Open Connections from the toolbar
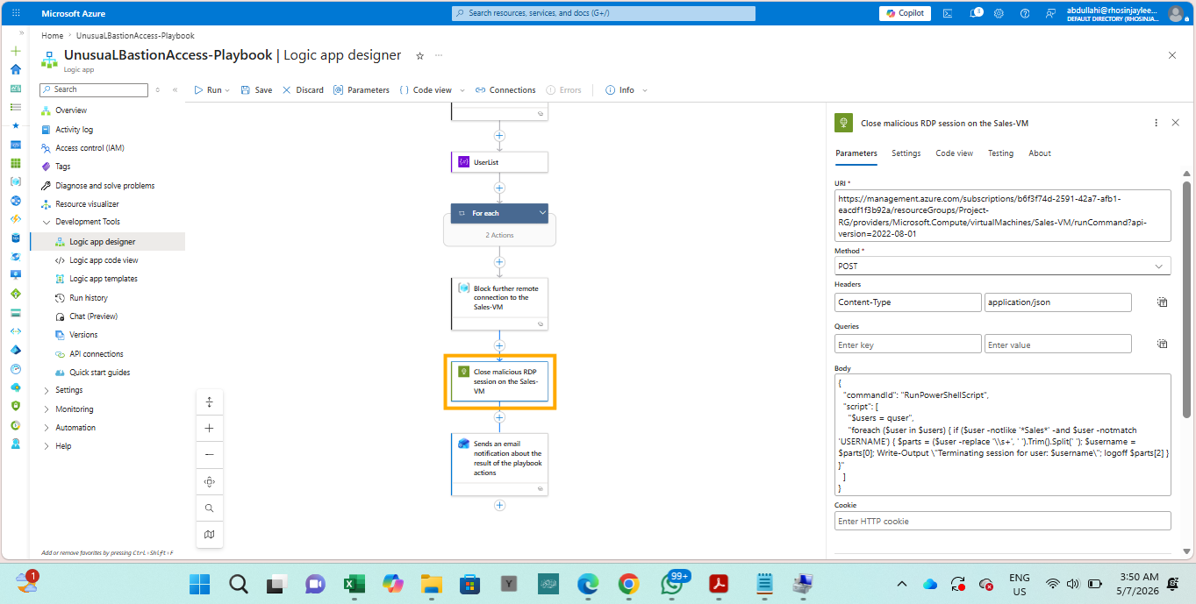Image resolution: width=1196 pixels, height=604 pixels. coord(505,90)
